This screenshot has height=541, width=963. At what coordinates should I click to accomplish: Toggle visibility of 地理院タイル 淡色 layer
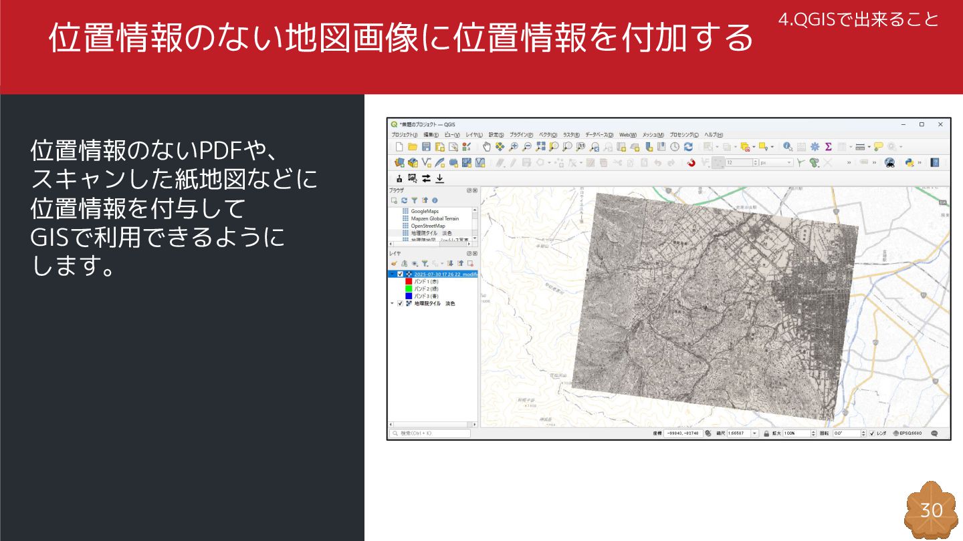(x=401, y=303)
